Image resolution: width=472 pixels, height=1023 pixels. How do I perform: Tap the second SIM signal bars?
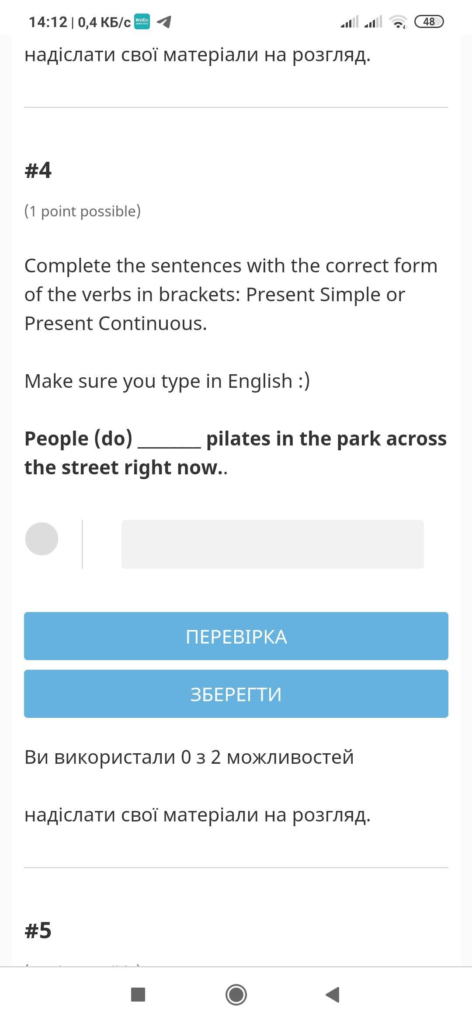coord(373,21)
